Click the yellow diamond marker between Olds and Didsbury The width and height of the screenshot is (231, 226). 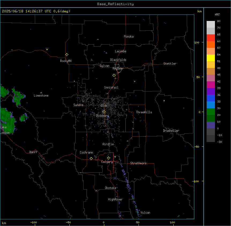click(x=104, y=112)
